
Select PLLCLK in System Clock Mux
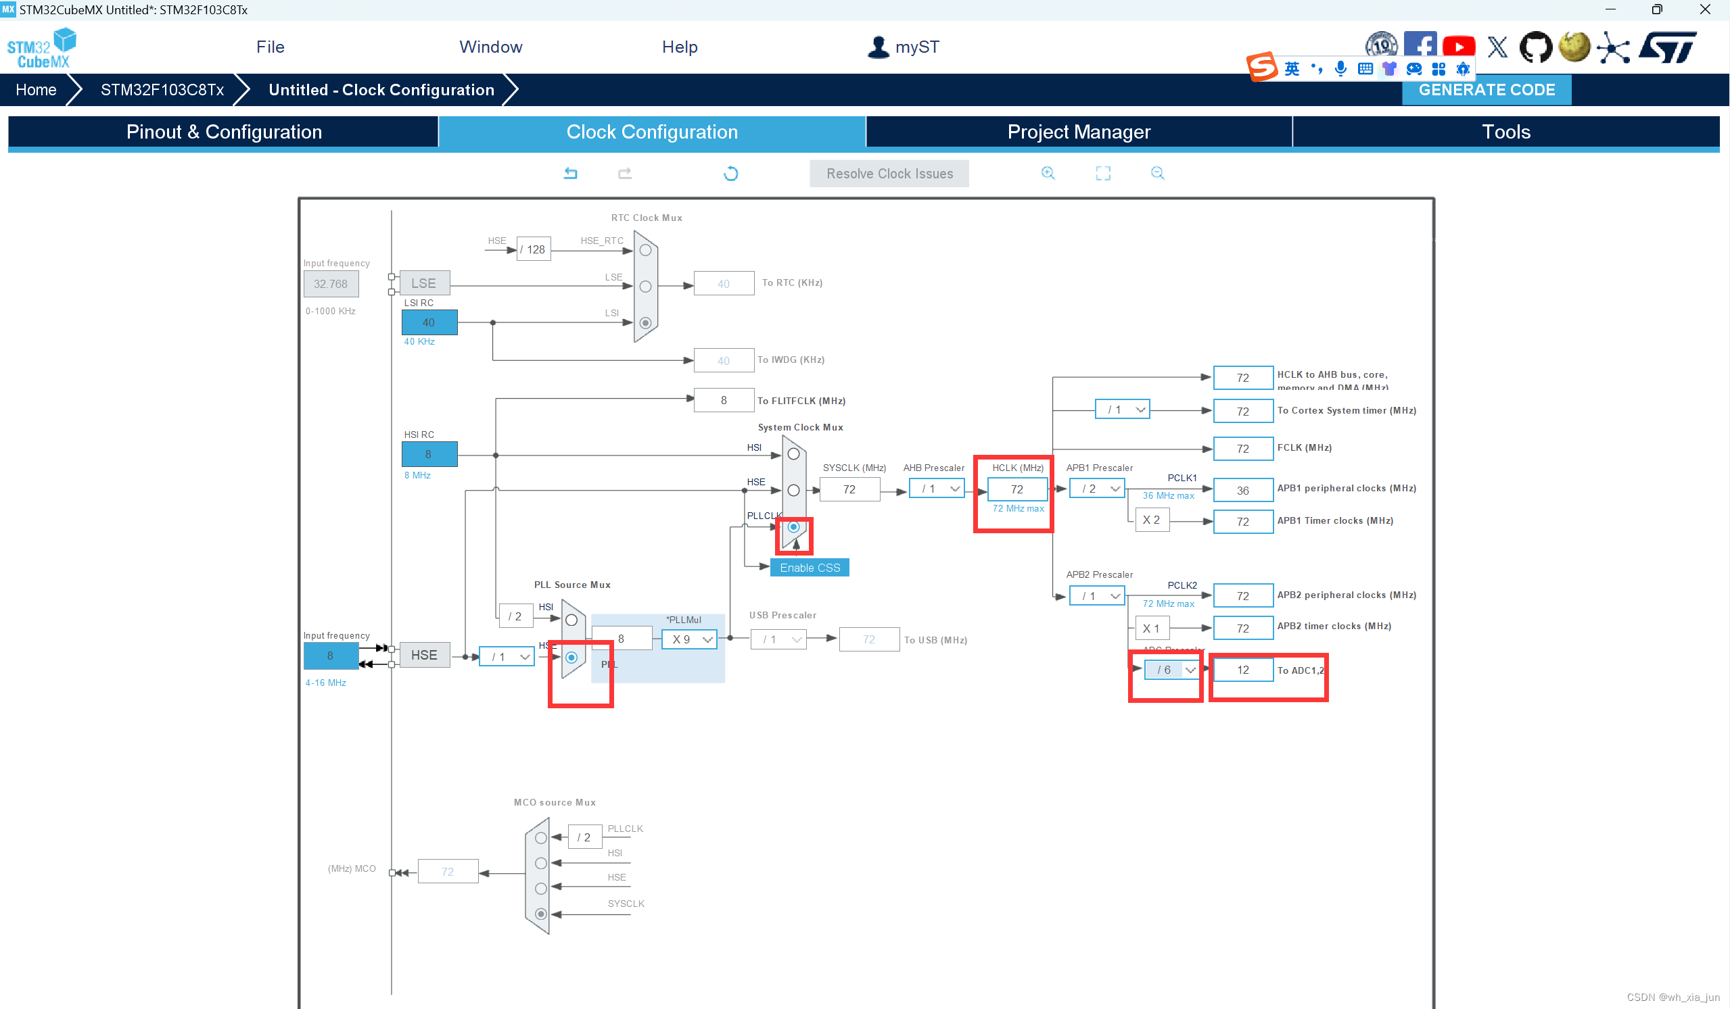coord(793,526)
